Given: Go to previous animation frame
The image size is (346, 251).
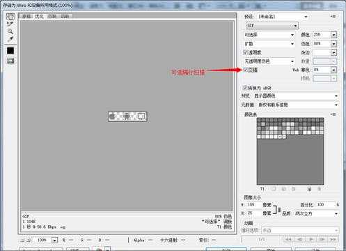Looking at the screenshot, I should (299, 239).
